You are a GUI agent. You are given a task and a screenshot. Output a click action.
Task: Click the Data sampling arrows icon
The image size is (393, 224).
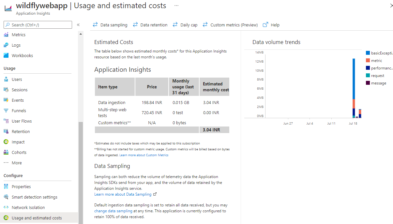coord(95,25)
